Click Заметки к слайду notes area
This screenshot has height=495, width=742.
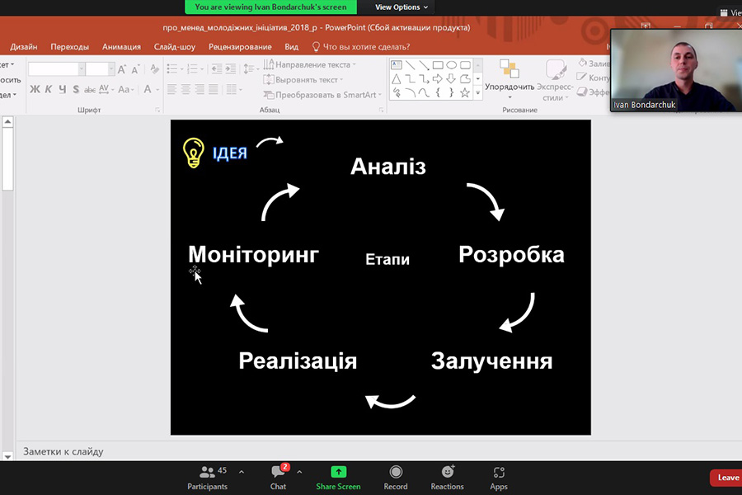[x=63, y=452]
